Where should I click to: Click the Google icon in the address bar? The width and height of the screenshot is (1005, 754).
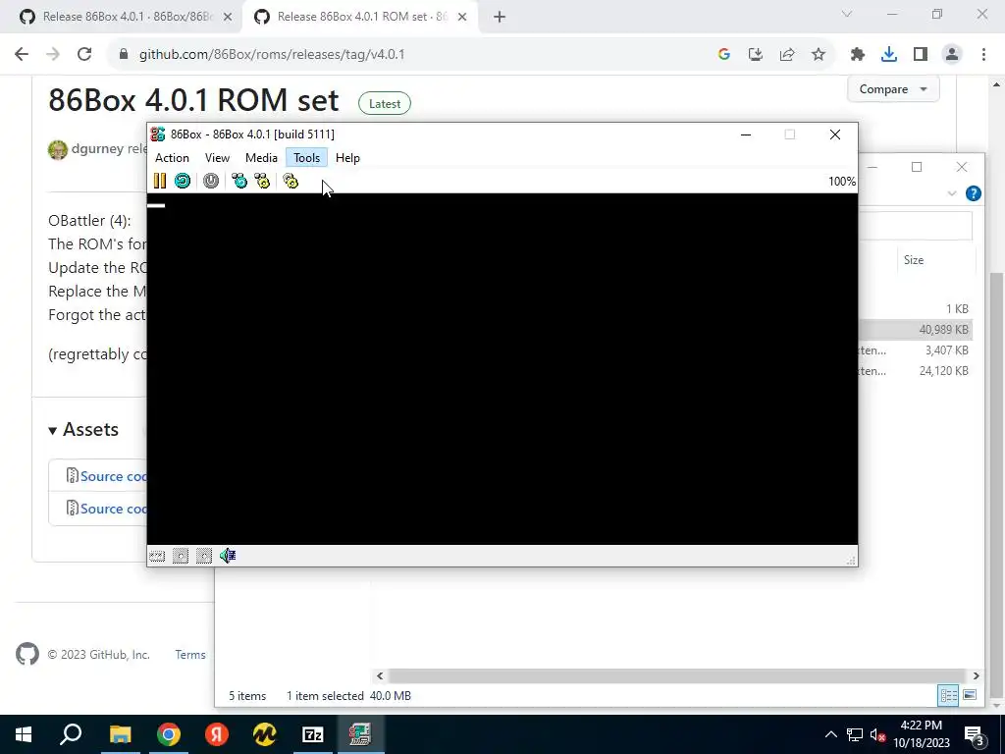point(724,55)
